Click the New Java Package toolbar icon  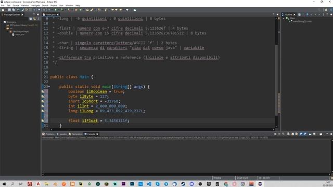[x=76, y=10]
